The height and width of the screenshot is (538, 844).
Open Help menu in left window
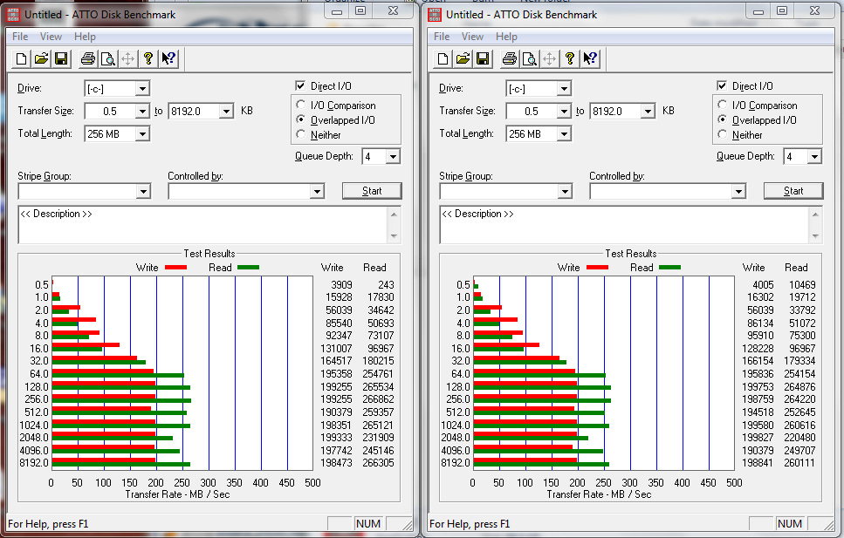coord(85,37)
